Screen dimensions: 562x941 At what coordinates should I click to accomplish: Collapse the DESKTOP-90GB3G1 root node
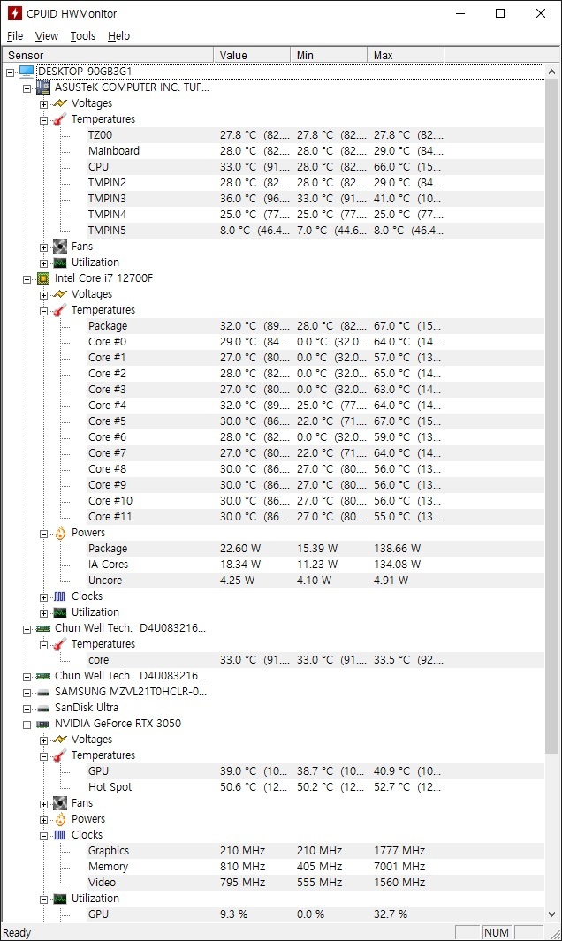11,72
